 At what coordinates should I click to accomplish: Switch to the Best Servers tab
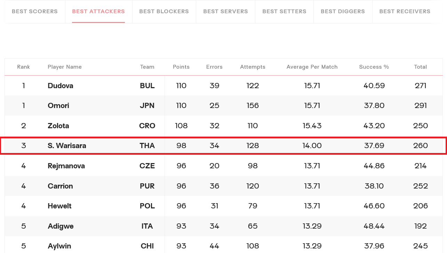(x=225, y=11)
